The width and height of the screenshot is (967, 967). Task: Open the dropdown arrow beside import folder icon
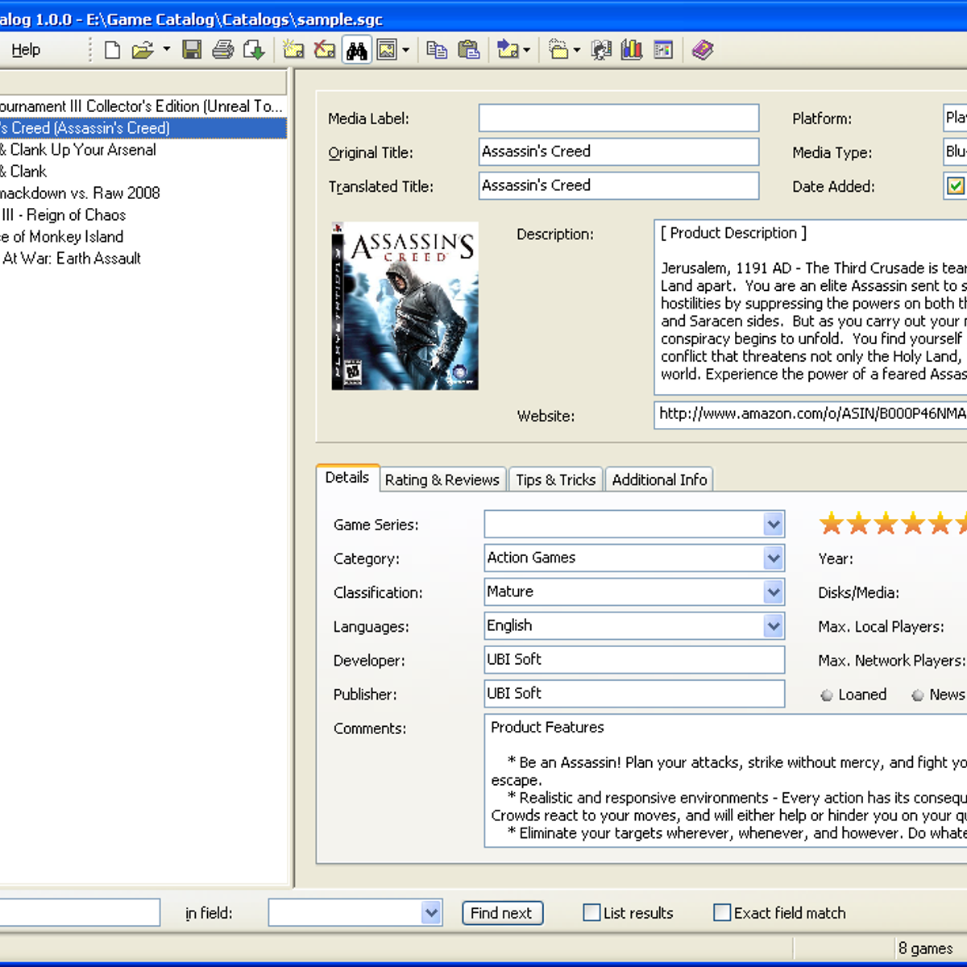pyautogui.click(x=526, y=50)
